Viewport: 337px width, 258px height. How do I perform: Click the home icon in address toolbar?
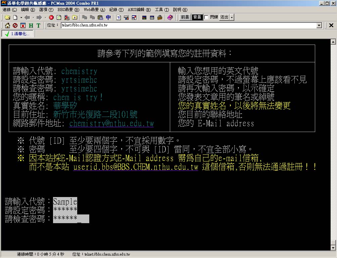pos(7,25)
